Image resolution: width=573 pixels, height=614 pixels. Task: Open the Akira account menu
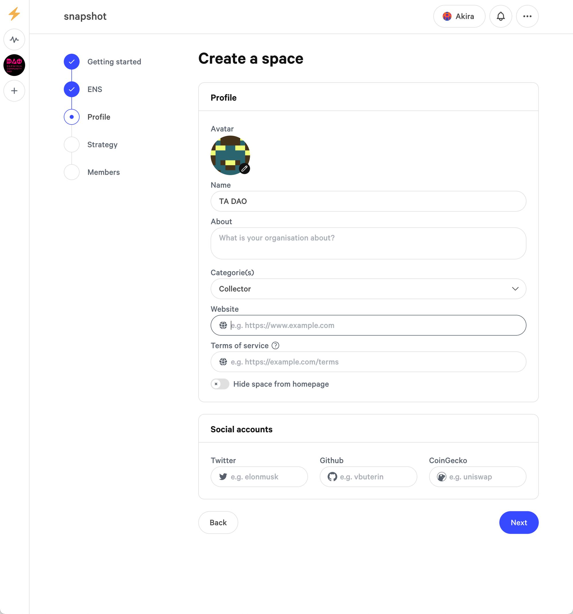[459, 16]
